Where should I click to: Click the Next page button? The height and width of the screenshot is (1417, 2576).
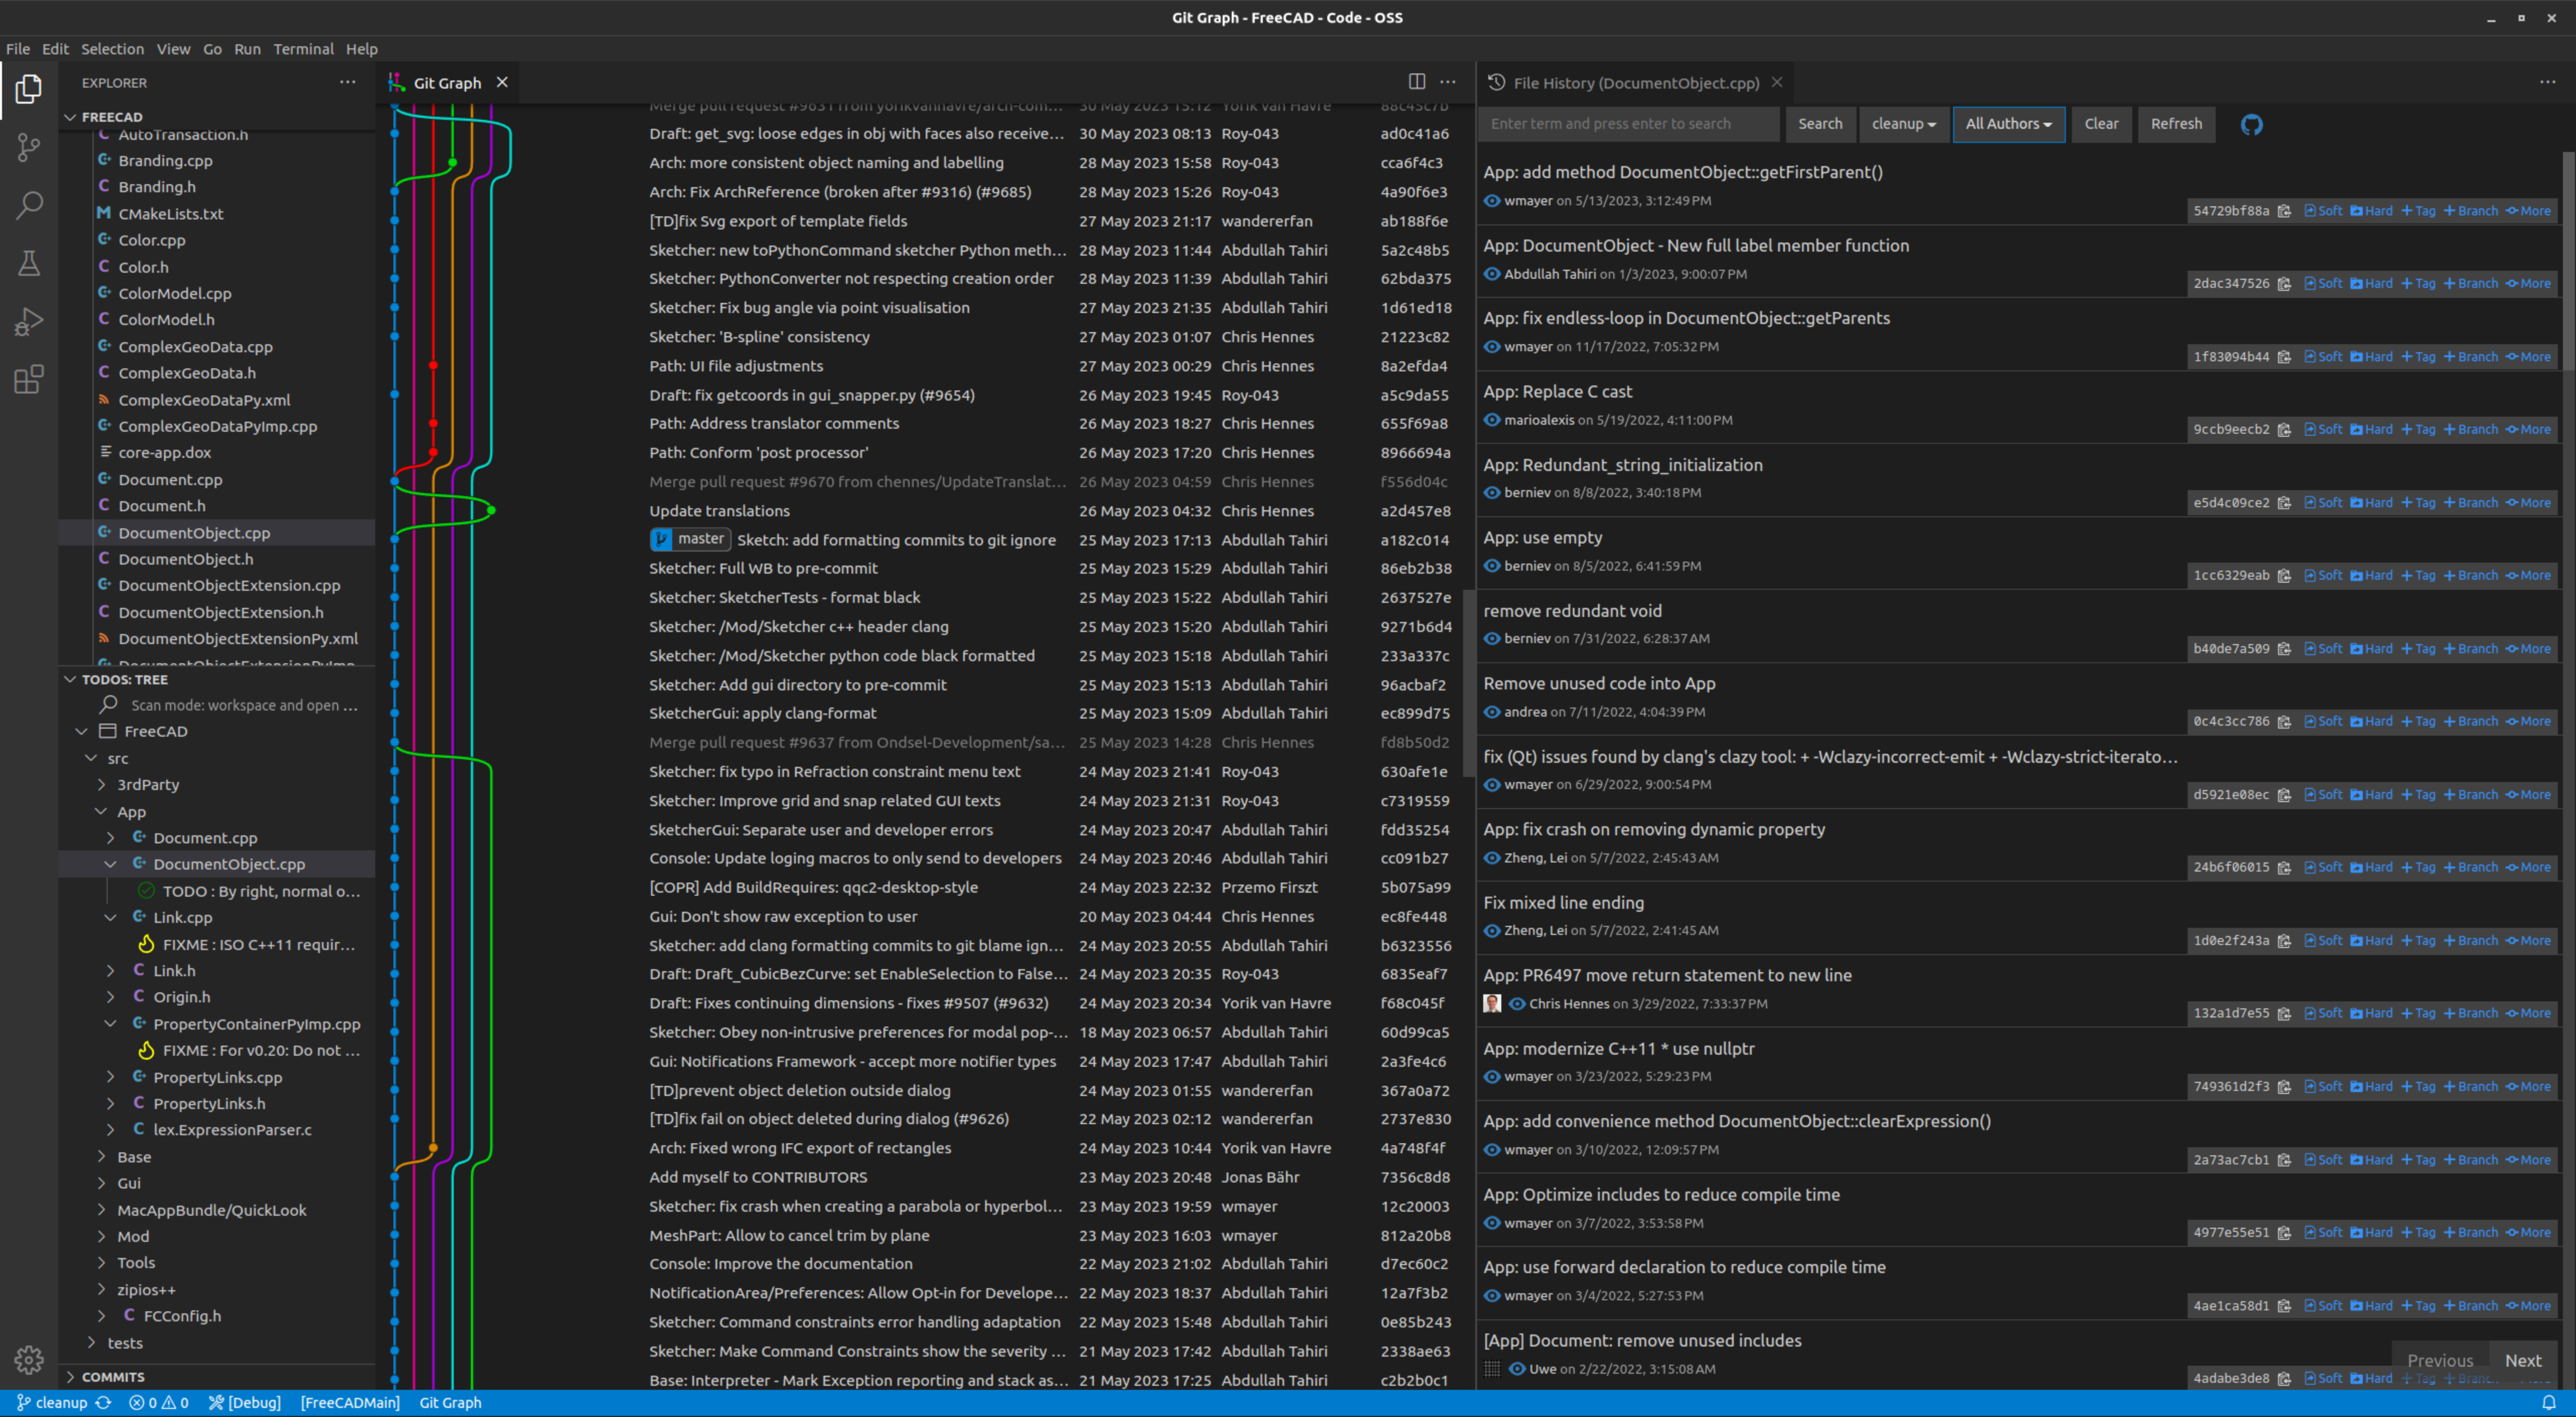click(2522, 1360)
